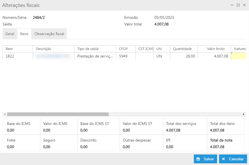Screen dimensions: 249x165
Task: Click the Base do ICMS ST value
Action: (84, 130)
